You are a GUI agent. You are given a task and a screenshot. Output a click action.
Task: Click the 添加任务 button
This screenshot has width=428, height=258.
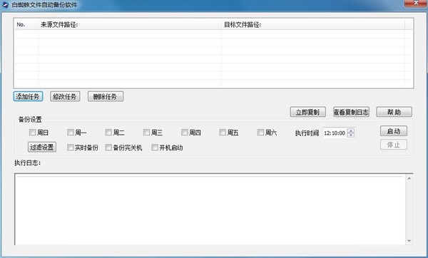[28, 96]
